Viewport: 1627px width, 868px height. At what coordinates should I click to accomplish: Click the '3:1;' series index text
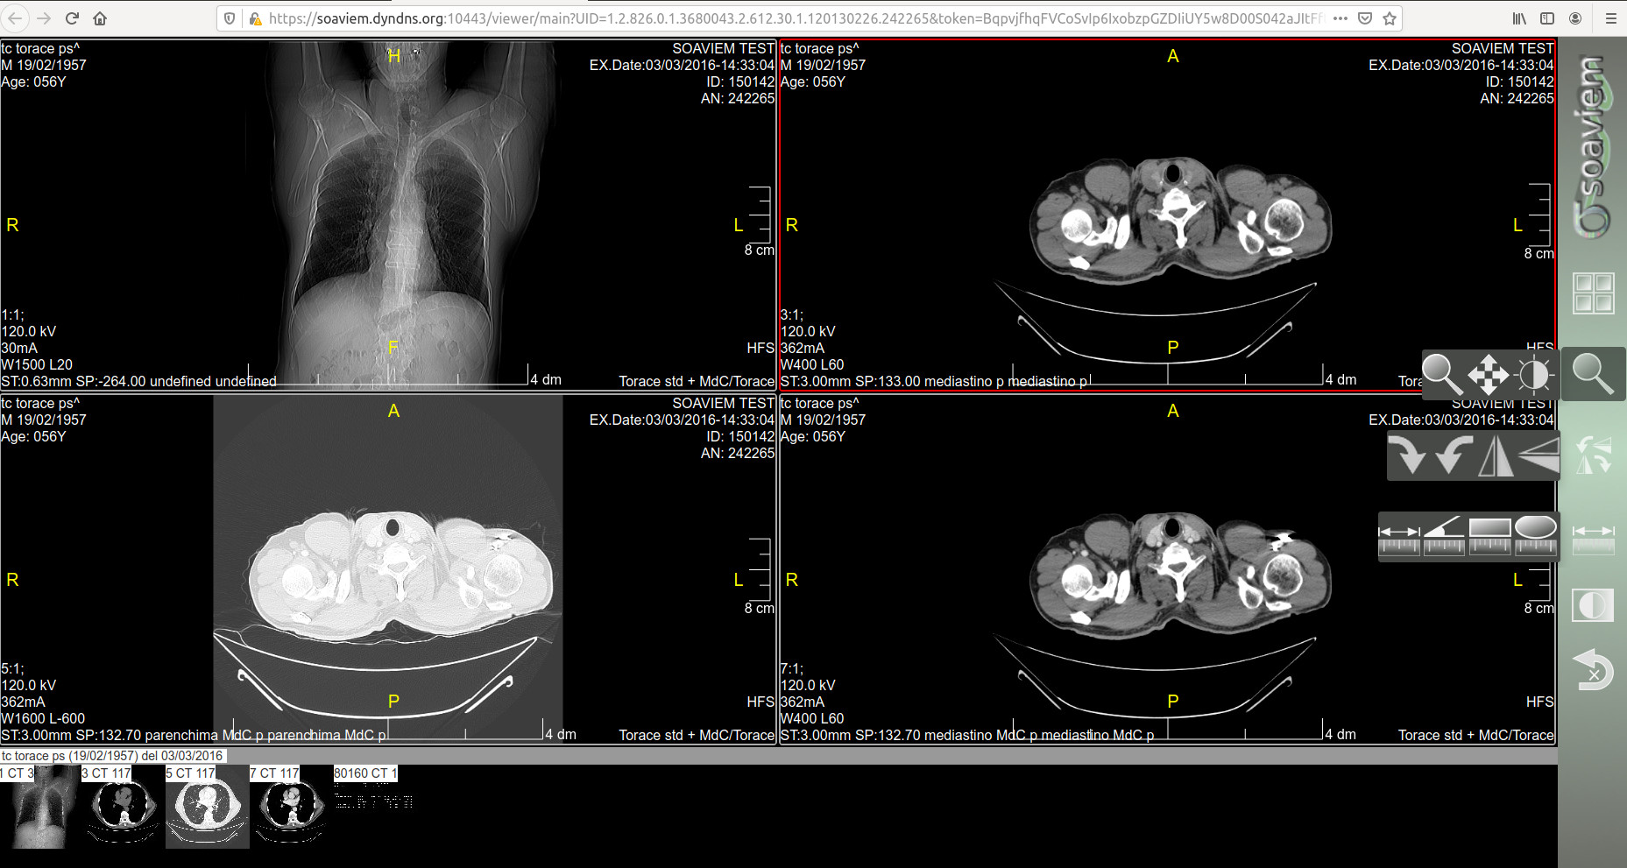click(x=792, y=314)
